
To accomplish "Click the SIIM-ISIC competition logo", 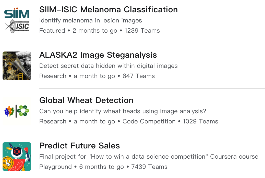I will click(17, 20).
